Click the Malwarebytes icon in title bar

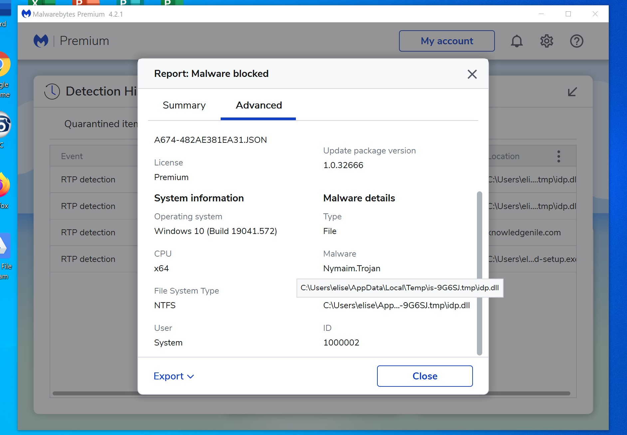26,14
